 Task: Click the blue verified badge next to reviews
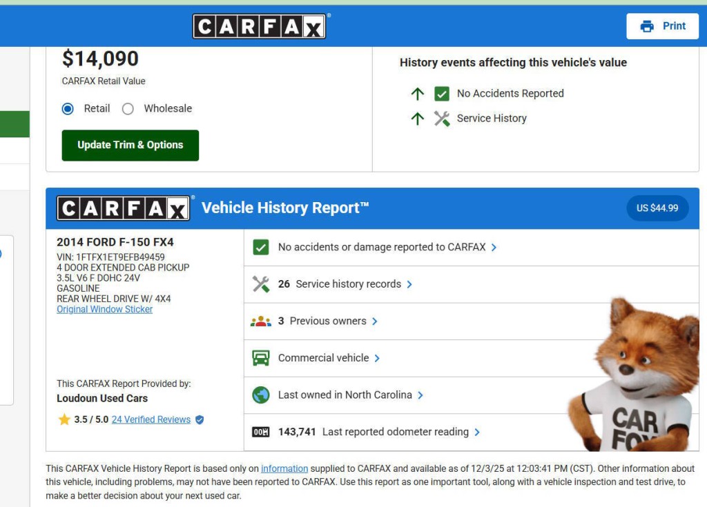(199, 419)
